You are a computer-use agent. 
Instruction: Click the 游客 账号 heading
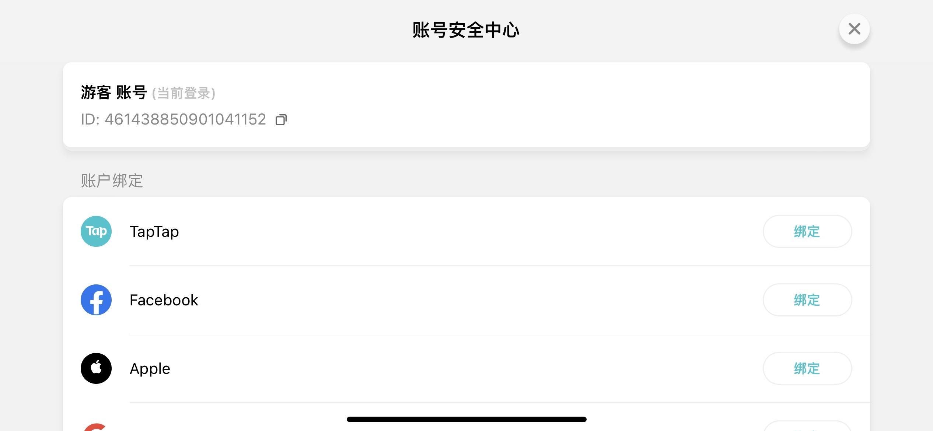point(114,92)
